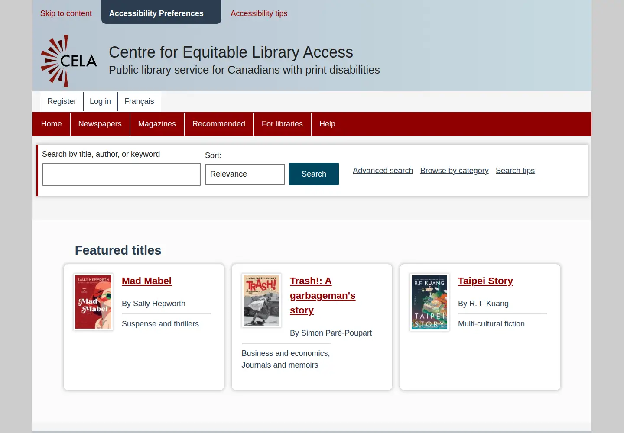Click the 'Centre for Equitable Library Access' heading

(231, 52)
